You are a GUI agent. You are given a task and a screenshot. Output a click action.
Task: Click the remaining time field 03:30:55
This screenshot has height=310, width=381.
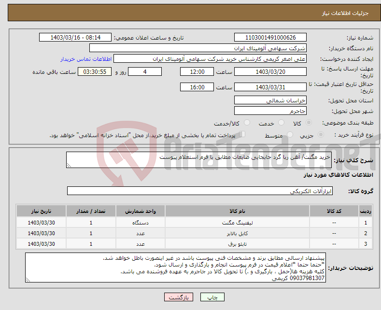click(95, 71)
